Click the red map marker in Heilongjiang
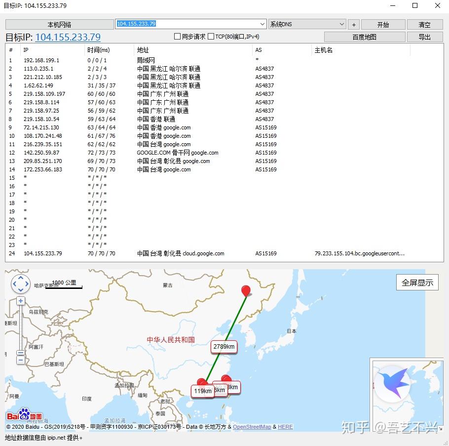Image resolution: width=449 pixels, height=446 pixels. 246,290
